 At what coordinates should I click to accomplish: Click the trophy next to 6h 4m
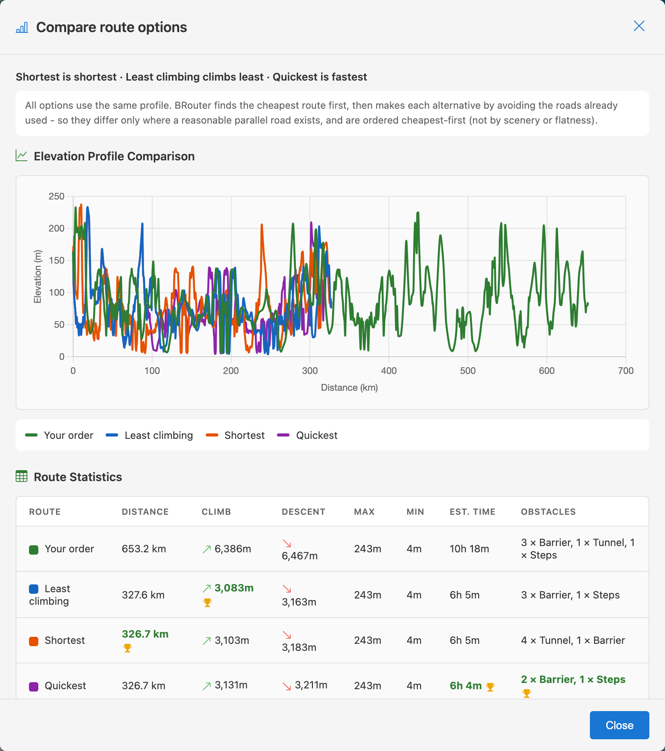click(x=490, y=687)
